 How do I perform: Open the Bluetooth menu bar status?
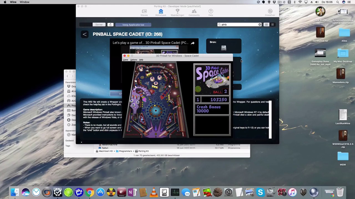click(295, 2)
